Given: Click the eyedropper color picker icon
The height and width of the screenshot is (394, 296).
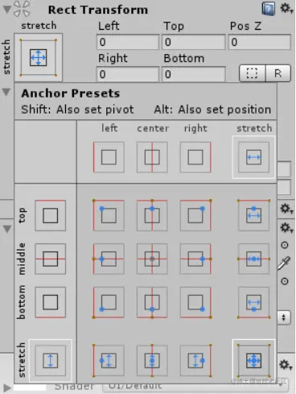Looking at the screenshot, I should click(284, 263).
